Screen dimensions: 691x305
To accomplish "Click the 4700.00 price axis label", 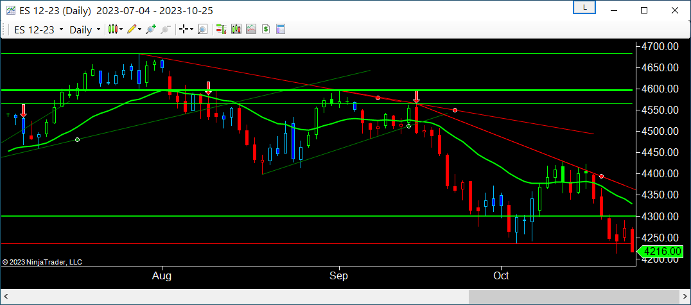I will (661, 47).
